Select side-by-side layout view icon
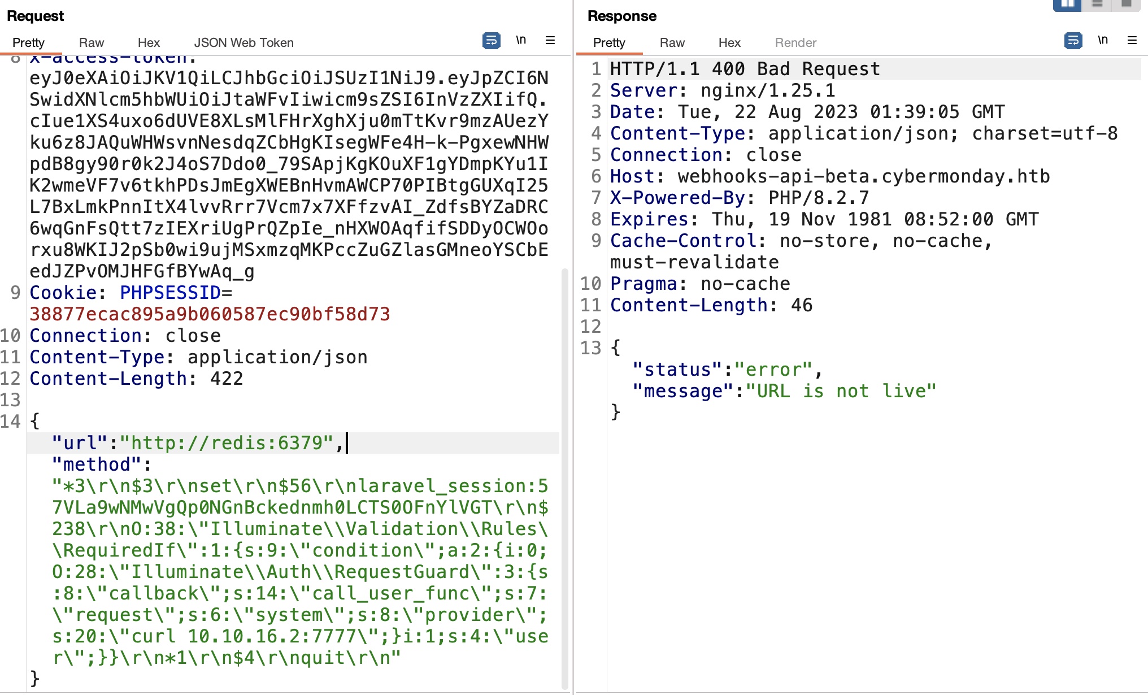This screenshot has height=695, width=1148. coord(1067,5)
